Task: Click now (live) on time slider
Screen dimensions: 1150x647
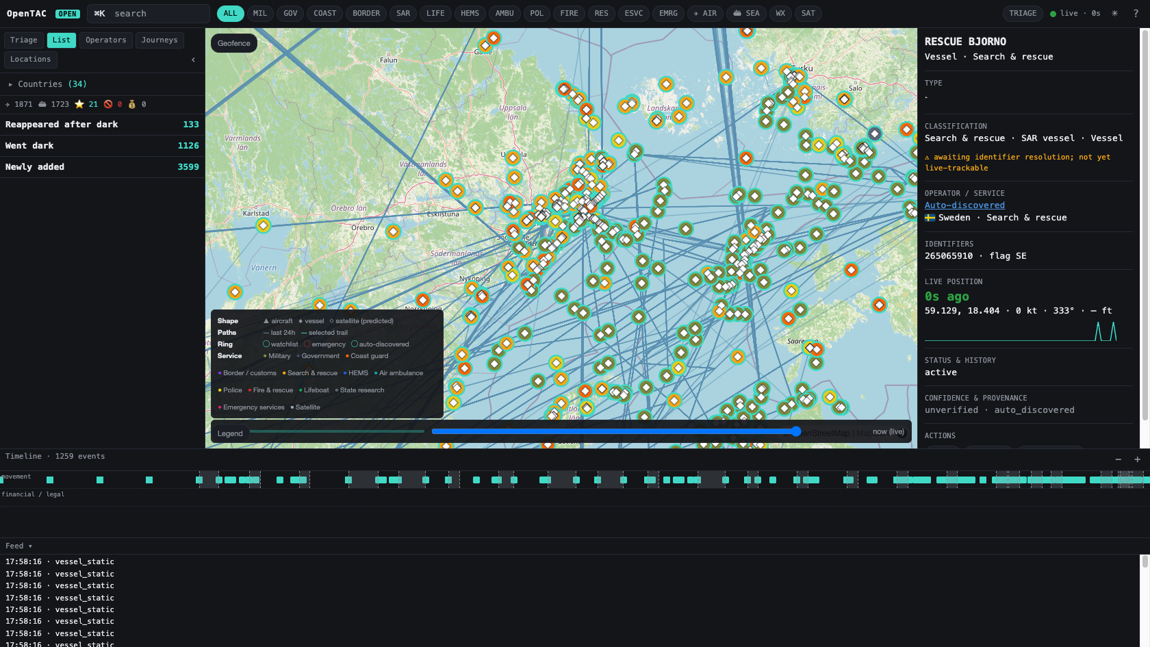Action: 889,432
